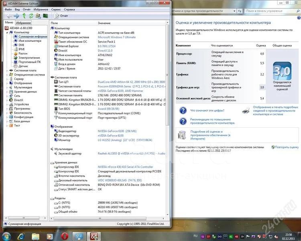The height and width of the screenshot is (241, 301).
Task: Click the Программы tree icon
Action: click(x=11, y=108)
